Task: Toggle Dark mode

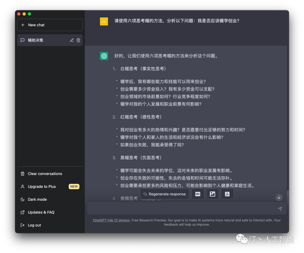Action: [50, 199]
